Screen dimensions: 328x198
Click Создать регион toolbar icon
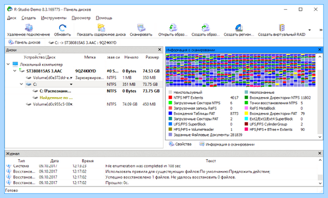pyautogui.click(x=239, y=27)
